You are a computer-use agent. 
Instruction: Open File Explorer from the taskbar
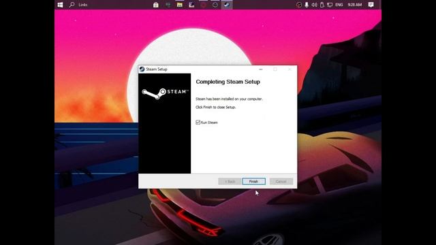point(180,5)
